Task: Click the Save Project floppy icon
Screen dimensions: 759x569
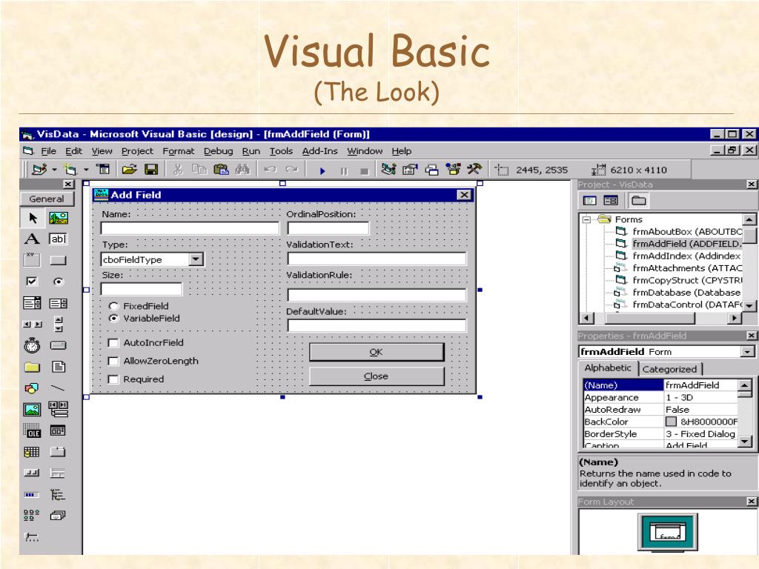Action: pos(151,170)
